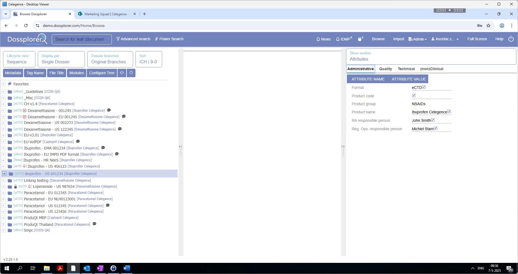Edit the Format attribute value
This screenshot has height=274, width=518.
(424, 87)
